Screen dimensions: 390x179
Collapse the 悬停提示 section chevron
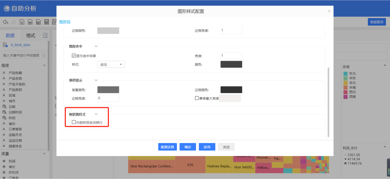pyautogui.click(x=96, y=80)
